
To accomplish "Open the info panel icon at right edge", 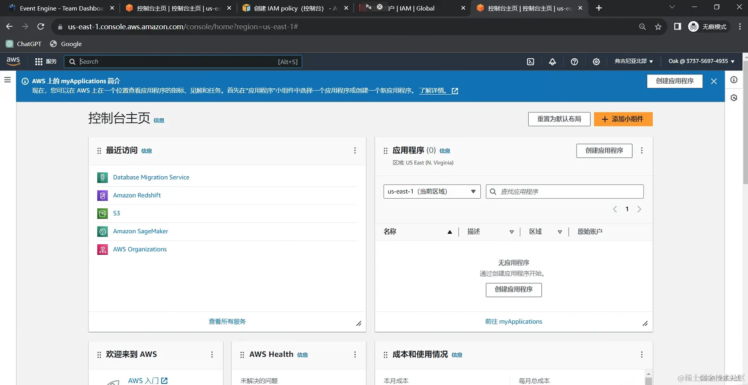I will [x=734, y=80].
